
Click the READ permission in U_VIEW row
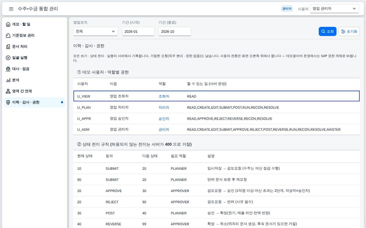[x=192, y=96]
